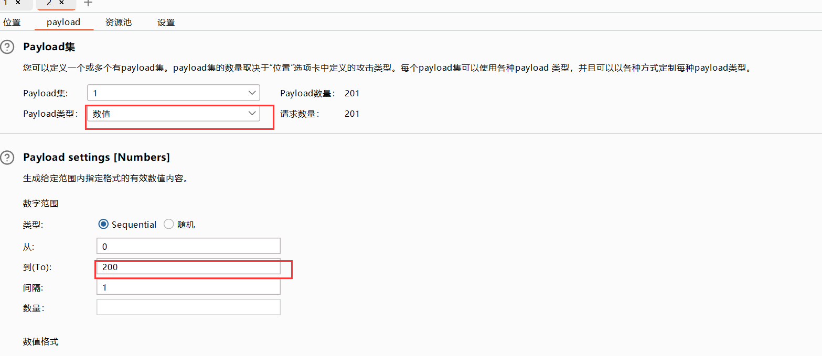Screen dimensions: 822x356
Task: Click the 从 input field containing 0
Action: click(188, 246)
